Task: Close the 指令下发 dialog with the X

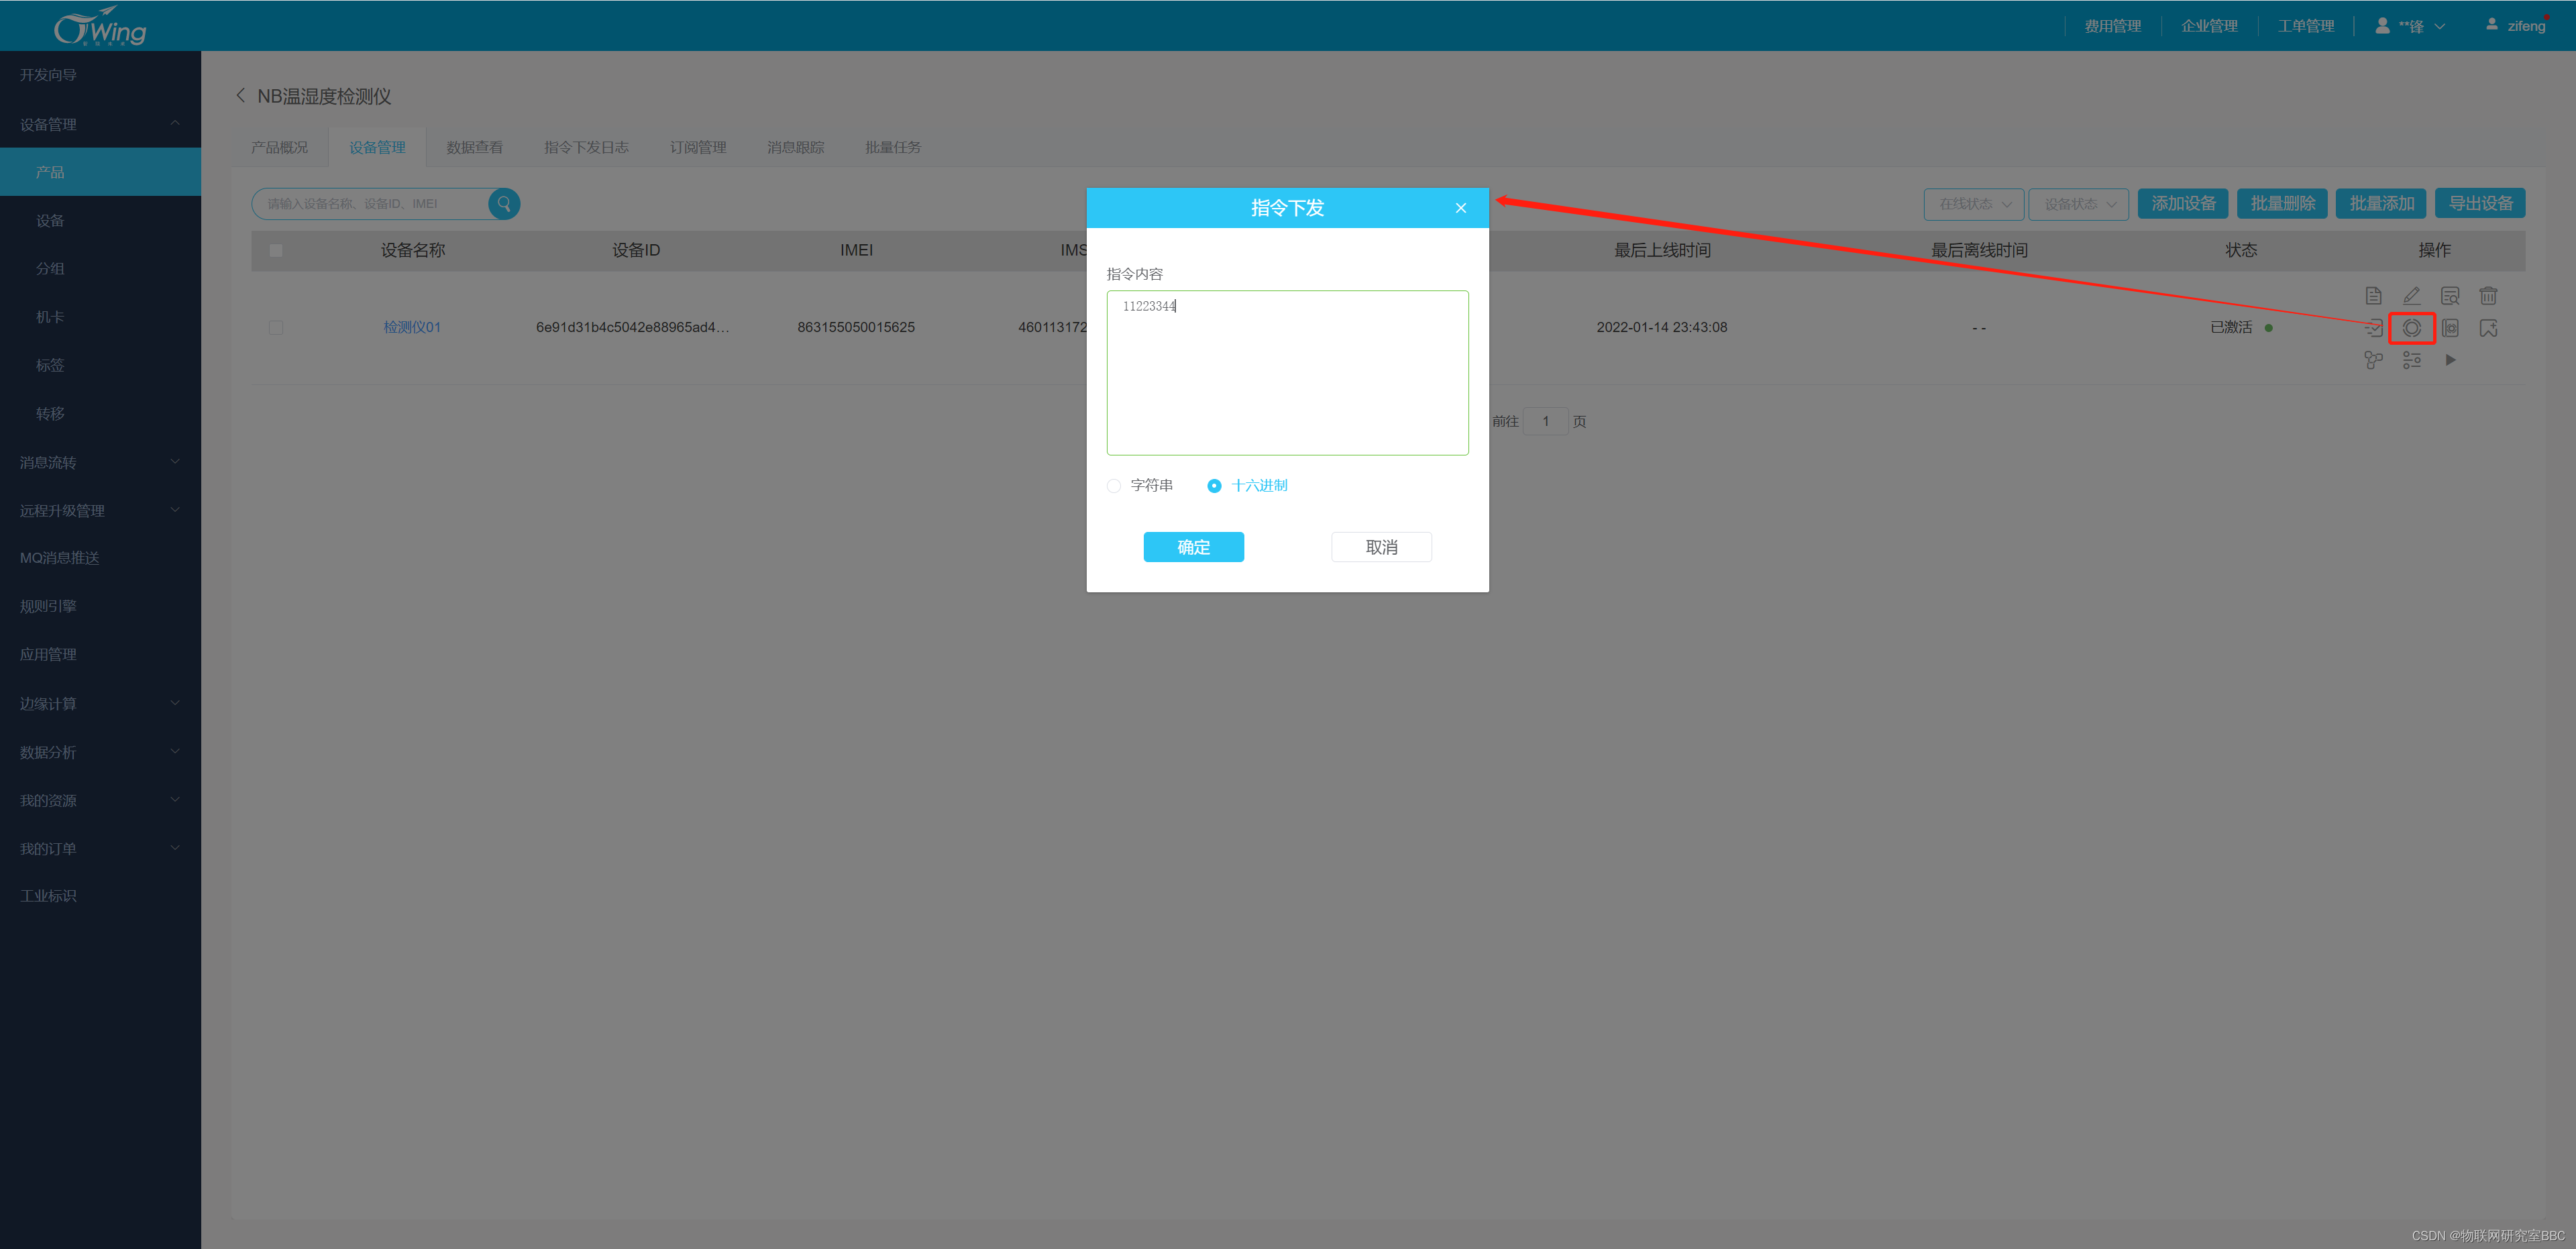Action: 1461,208
